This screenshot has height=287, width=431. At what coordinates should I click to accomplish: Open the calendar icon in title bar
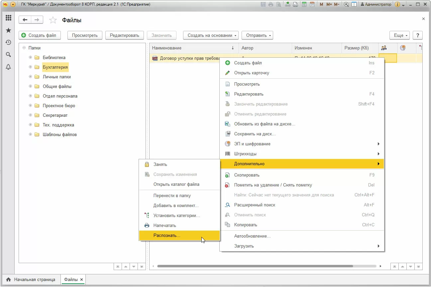(312, 4)
